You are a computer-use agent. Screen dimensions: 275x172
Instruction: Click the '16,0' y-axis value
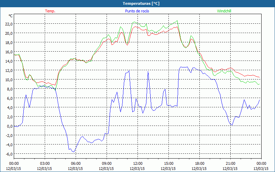[9, 52]
